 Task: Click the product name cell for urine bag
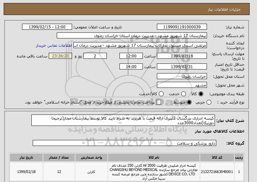154,172
